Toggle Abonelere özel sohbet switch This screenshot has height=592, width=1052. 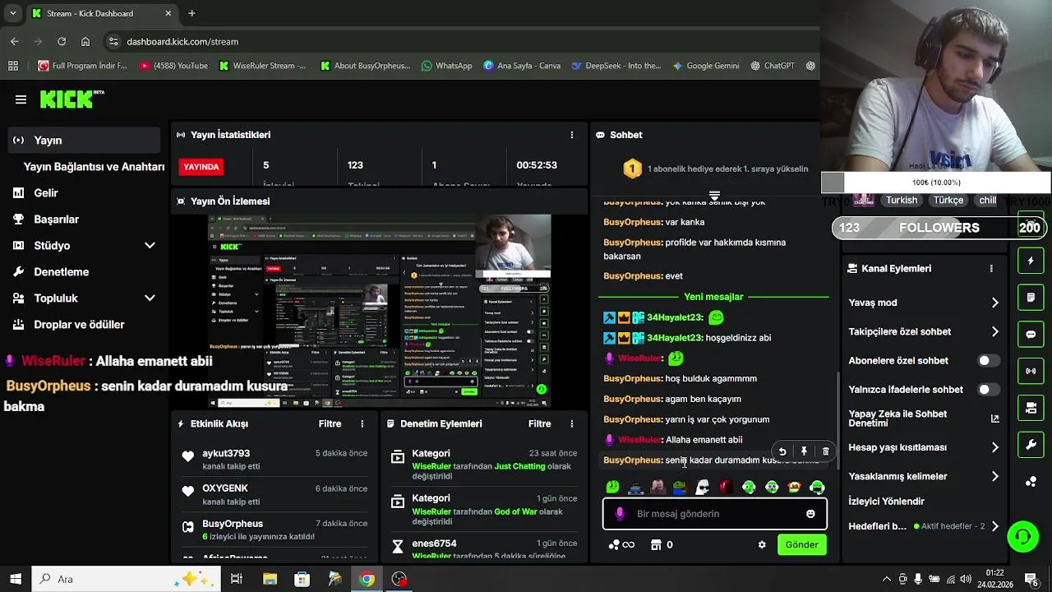tap(988, 361)
